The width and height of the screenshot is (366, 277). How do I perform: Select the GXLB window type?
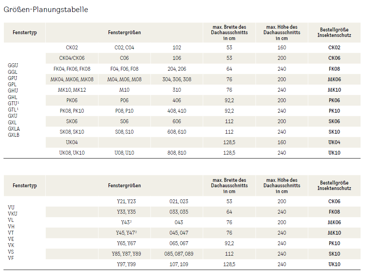[x=14, y=135]
